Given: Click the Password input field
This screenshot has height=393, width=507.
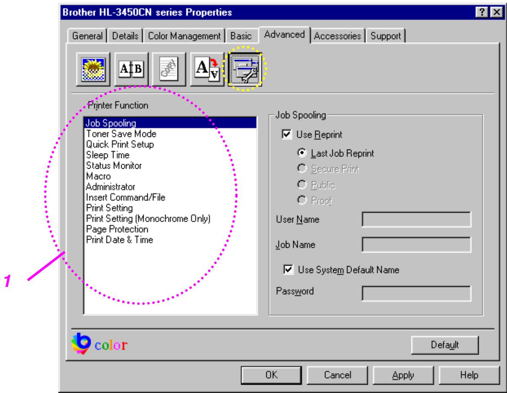Looking at the screenshot, I should click(417, 293).
